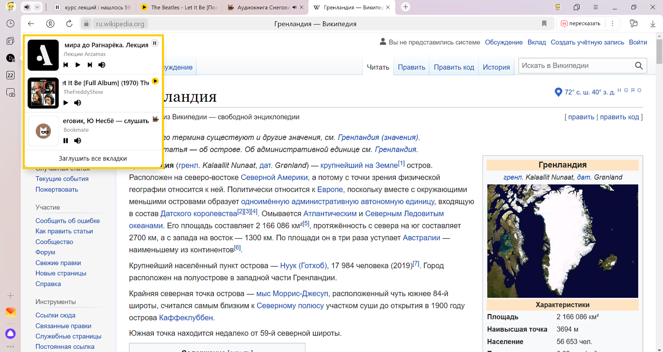Click the screenshot camera sidebar icon
663x352 pixels.
click(x=10, y=92)
